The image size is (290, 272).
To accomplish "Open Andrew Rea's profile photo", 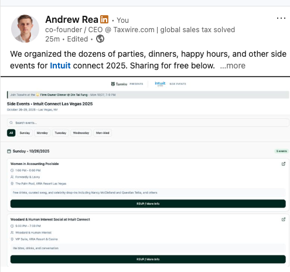I will 25,29.
